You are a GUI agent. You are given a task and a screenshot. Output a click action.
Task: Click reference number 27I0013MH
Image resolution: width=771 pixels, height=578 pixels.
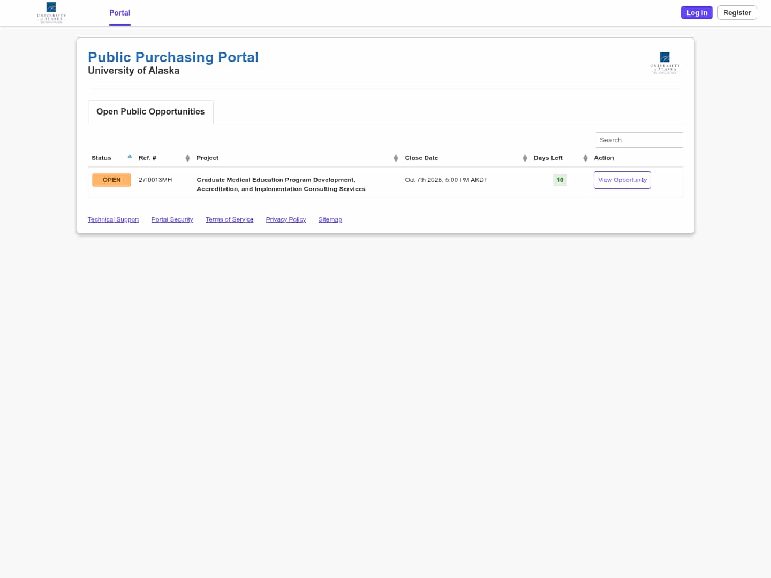pyautogui.click(x=155, y=180)
